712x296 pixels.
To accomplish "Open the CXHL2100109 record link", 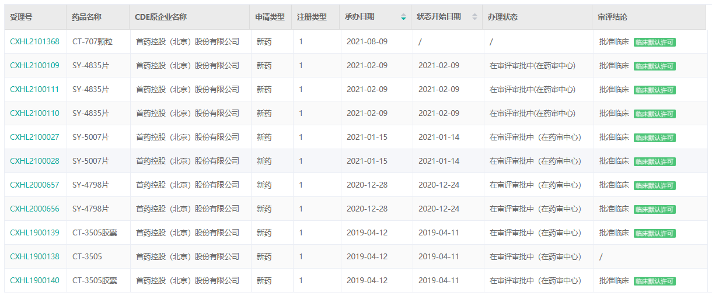I will point(34,66).
